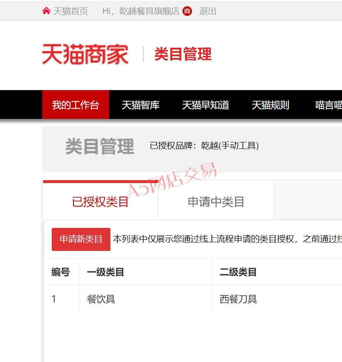Click the 编号 column header
342x362 pixels.
[61, 272]
